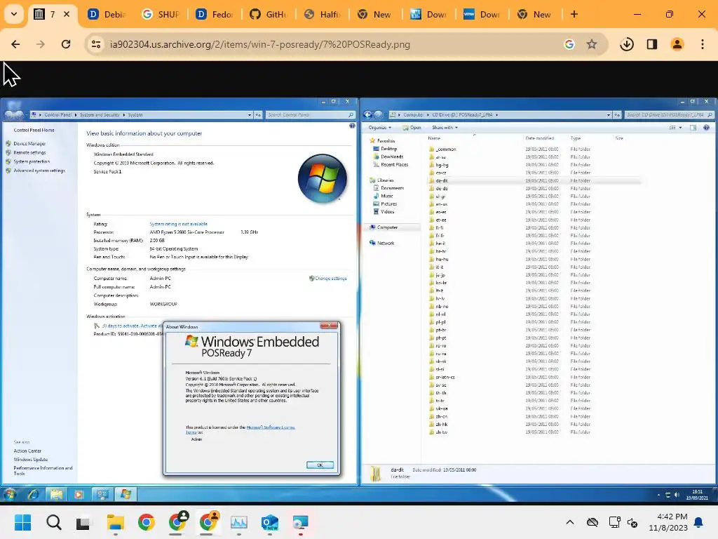Open the Chrome profile avatar
718x539 pixels.
pyautogui.click(x=677, y=44)
